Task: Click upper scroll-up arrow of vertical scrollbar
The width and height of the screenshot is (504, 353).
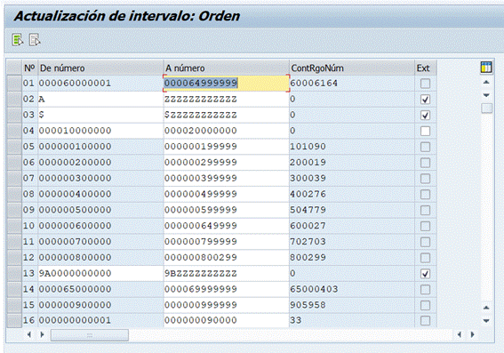Action: pos(486,83)
